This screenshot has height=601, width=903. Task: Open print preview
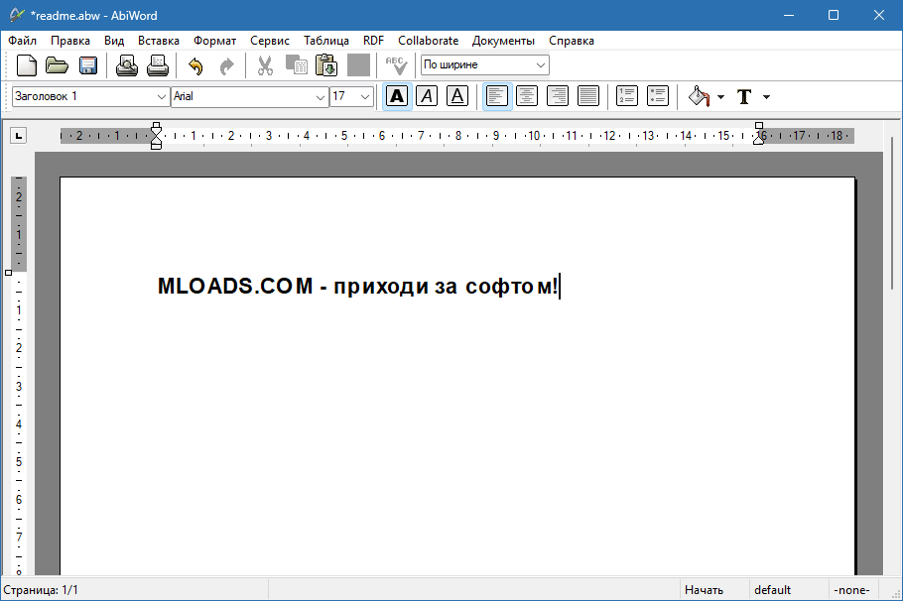click(127, 65)
